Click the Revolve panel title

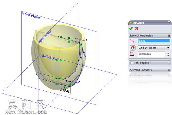tap(139, 23)
